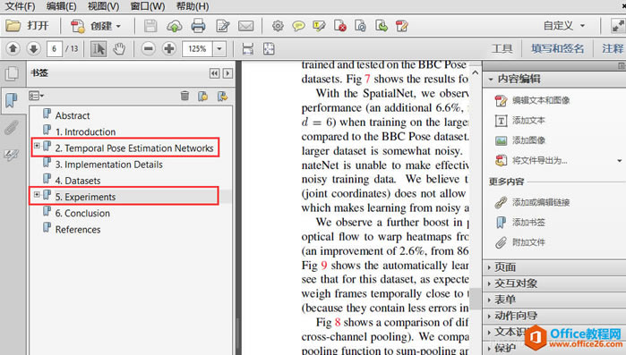Expand the 5. Experiments bookmark
This screenshot has width=626, height=355.
pyautogui.click(x=37, y=194)
